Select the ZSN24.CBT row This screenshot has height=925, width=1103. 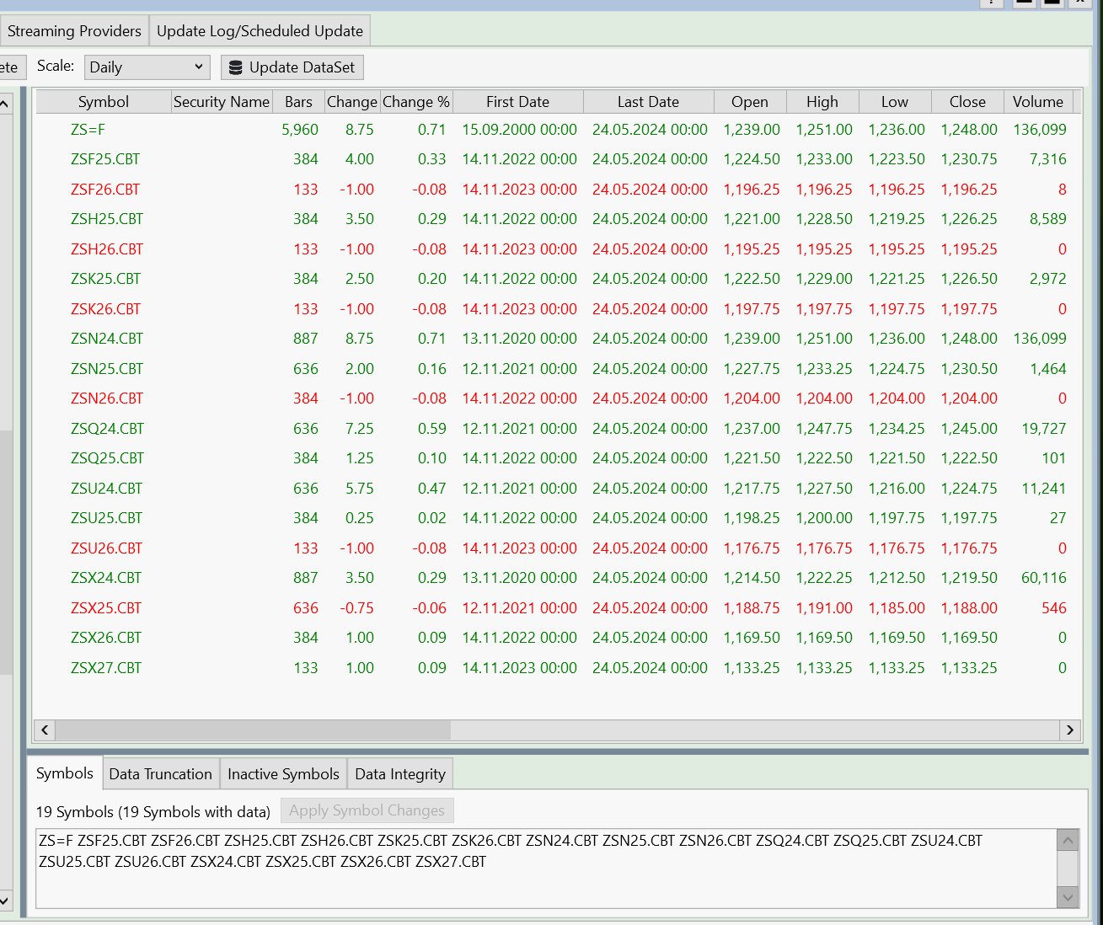(107, 339)
